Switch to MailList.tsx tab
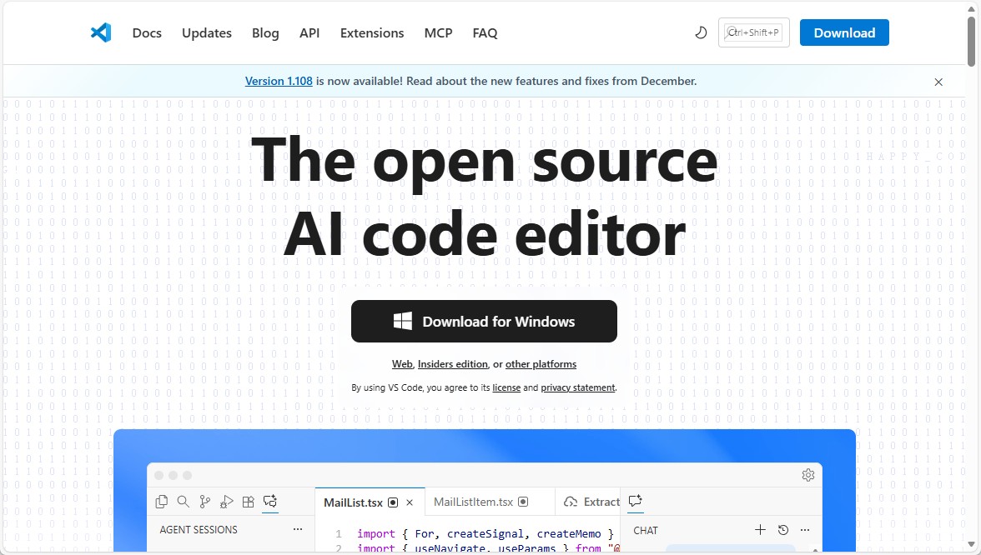This screenshot has width=981, height=555. tap(370, 502)
